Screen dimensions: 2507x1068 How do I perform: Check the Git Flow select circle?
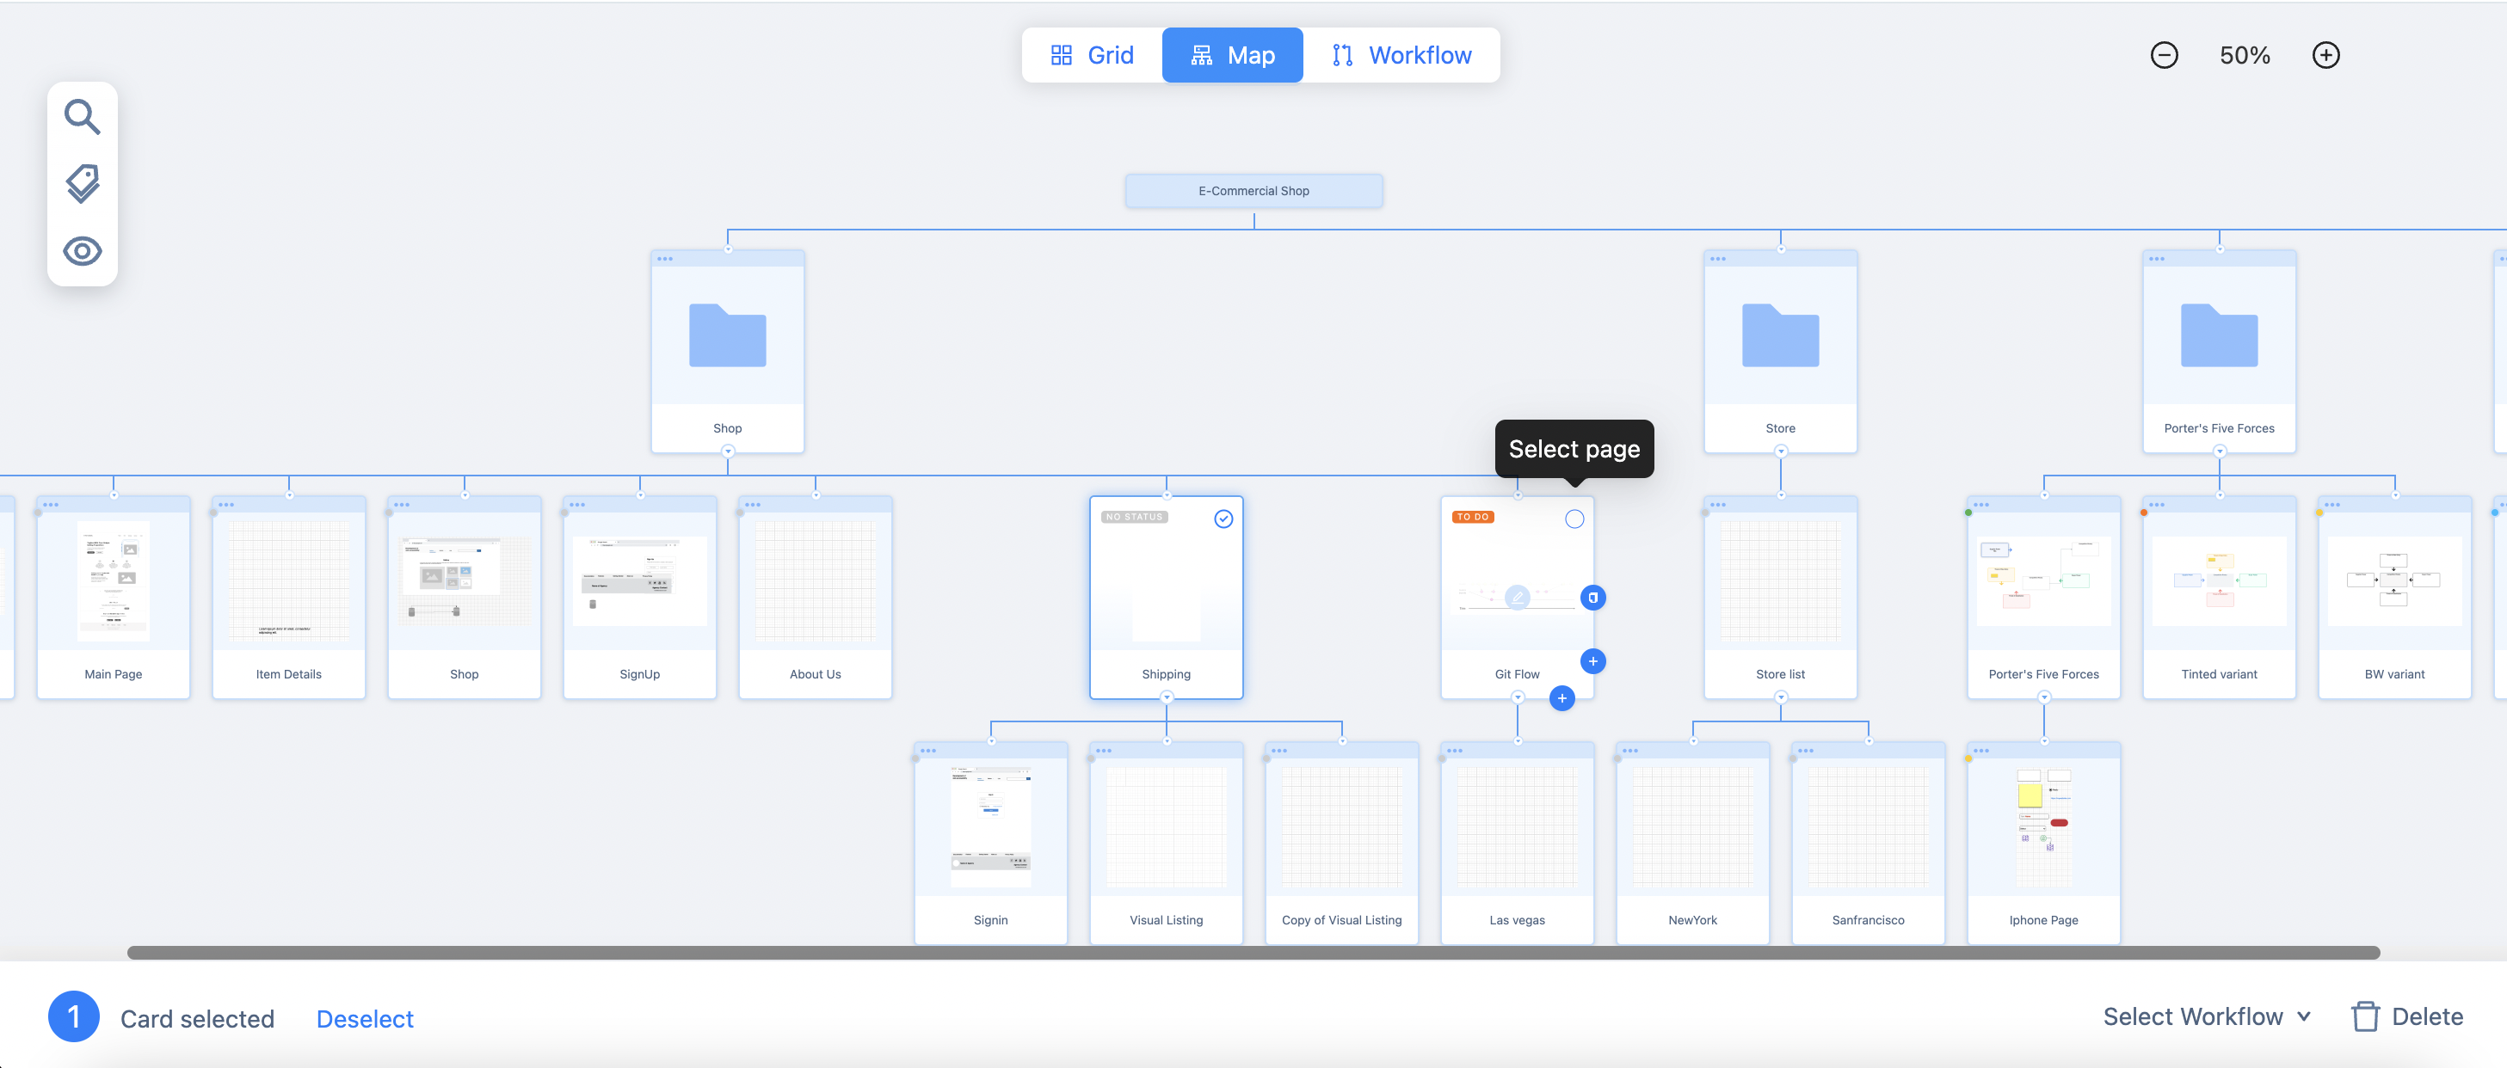pyautogui.click(x=1574, y=519)
